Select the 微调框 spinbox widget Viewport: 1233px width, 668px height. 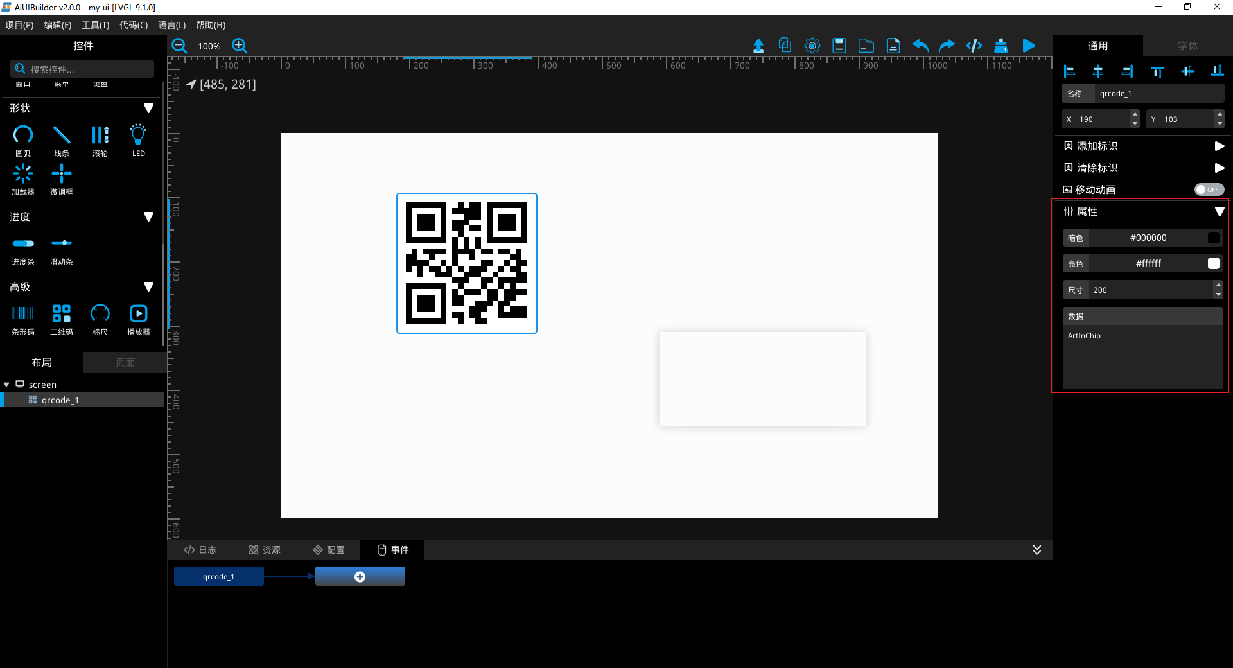(x=62, y=179)
